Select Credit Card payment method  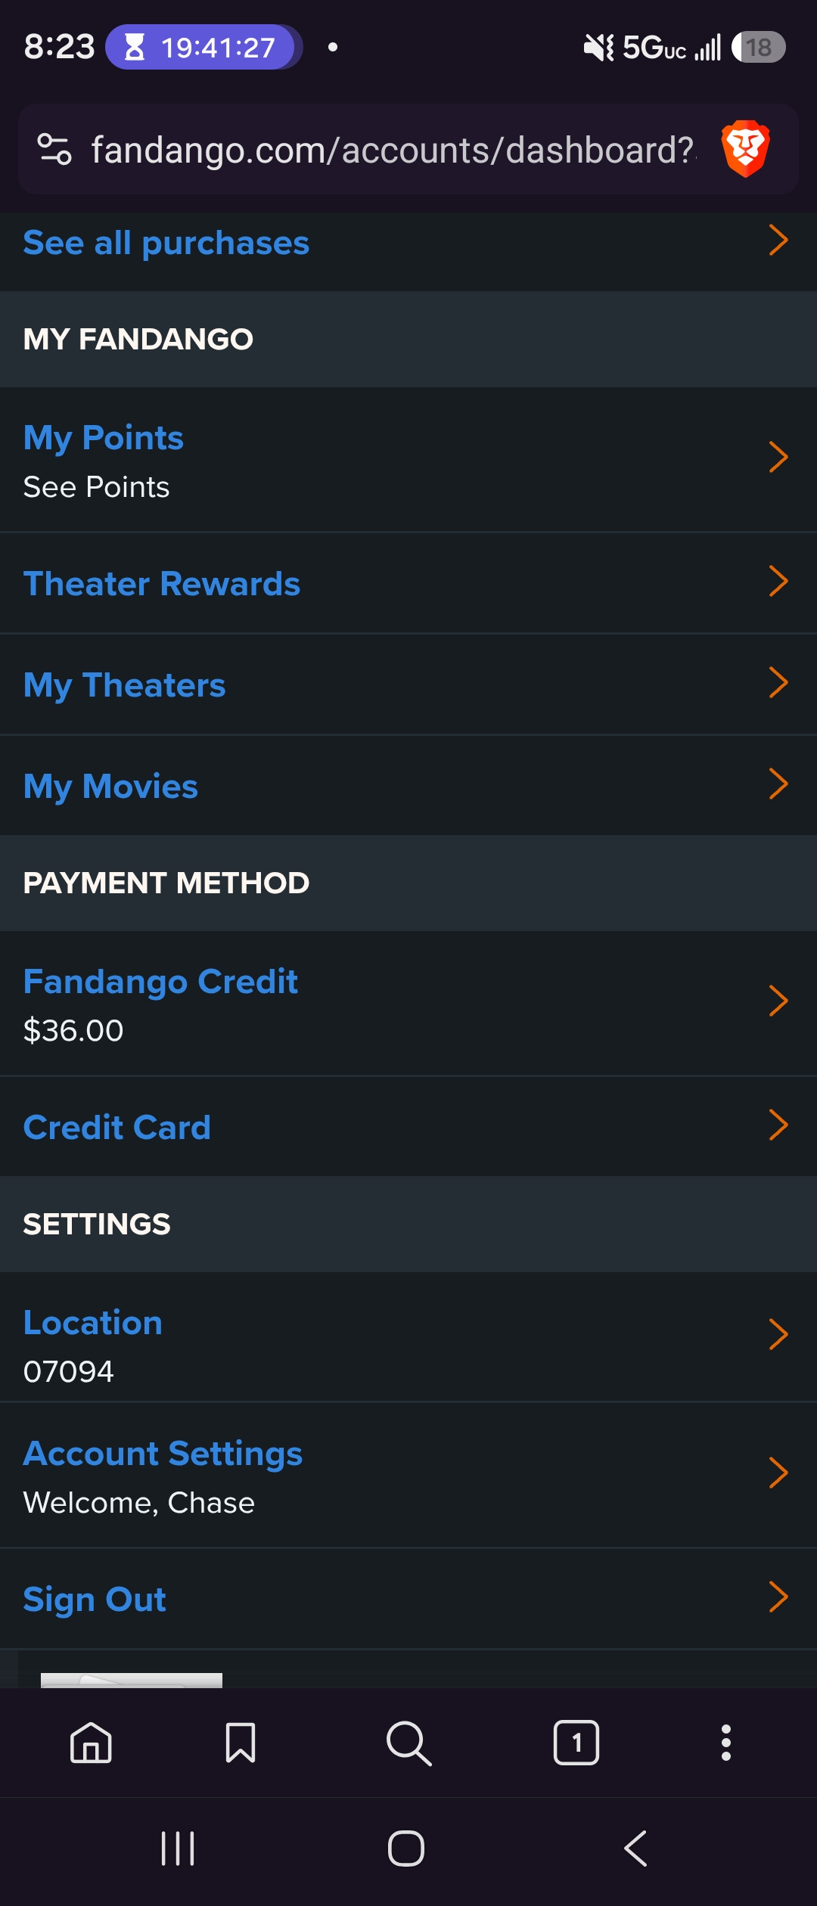pyautogui.click(x=408, y=1126)
